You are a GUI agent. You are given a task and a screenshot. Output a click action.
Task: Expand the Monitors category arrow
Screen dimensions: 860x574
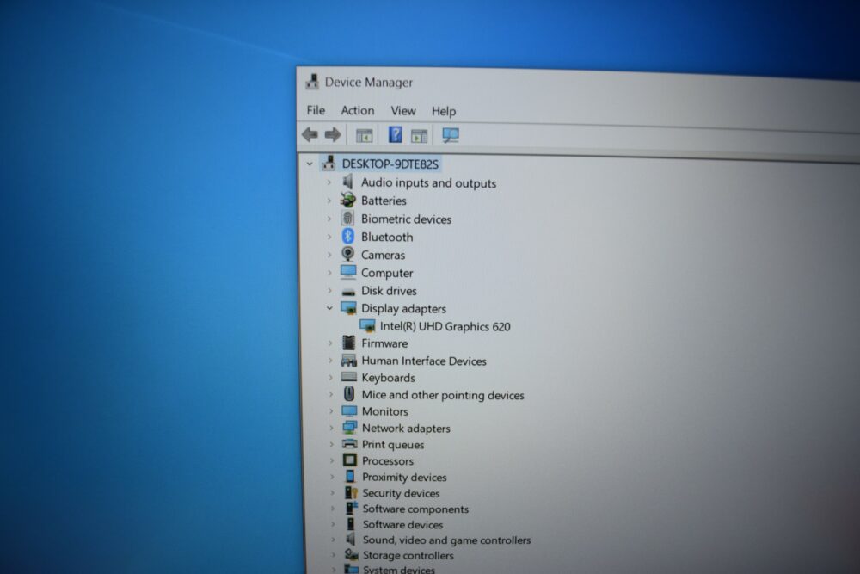click(x=331, y=411)
